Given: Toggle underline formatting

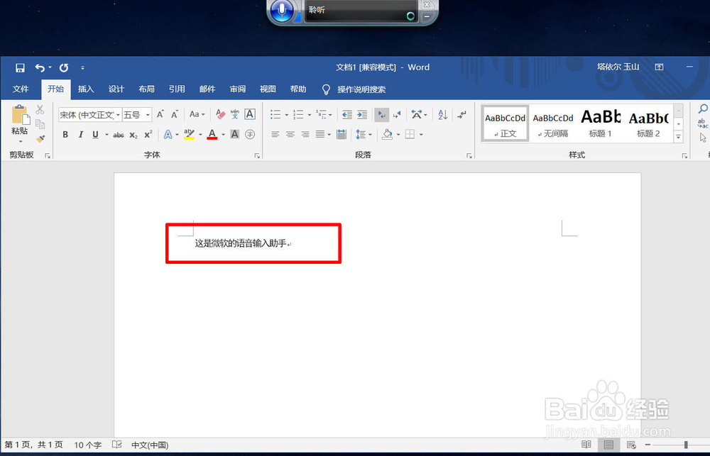Looking at the screenshot, I should pyautogui.click(x=95, y=135).
